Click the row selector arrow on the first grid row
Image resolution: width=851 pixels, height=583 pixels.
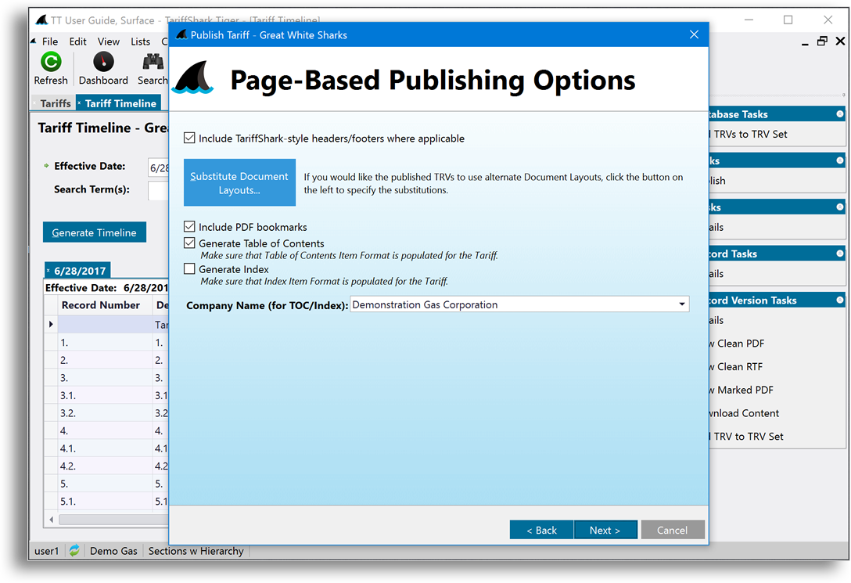51,324
